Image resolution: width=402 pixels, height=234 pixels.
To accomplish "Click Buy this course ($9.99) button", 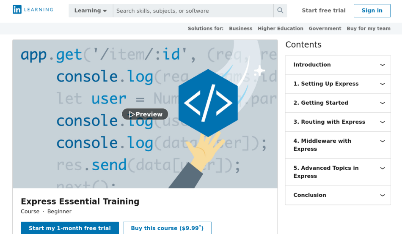I will pyautogui.click(x=167, y=228).
